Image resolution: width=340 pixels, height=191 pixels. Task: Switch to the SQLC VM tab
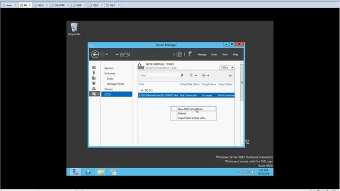point(96,5)
